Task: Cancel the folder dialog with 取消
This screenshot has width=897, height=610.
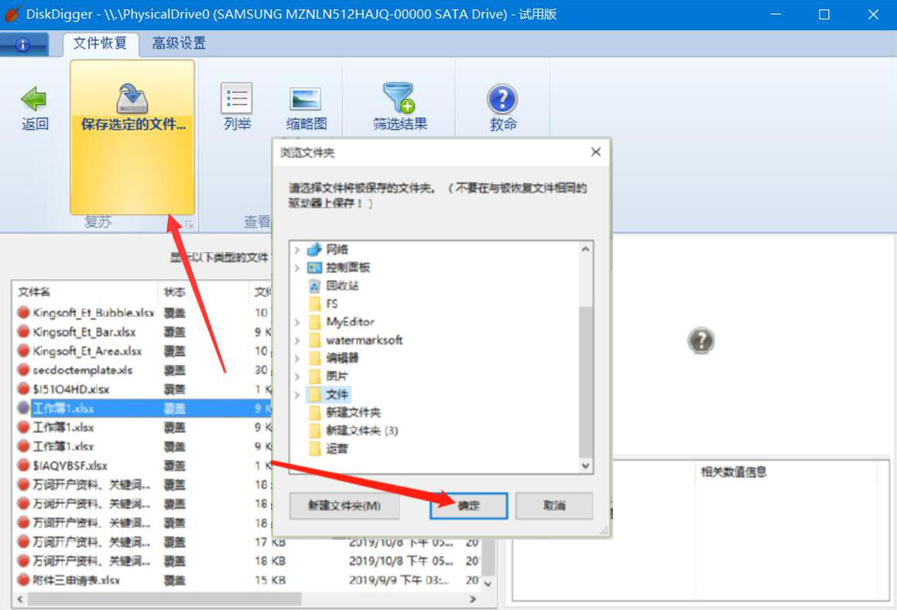Action: (554, 506)
